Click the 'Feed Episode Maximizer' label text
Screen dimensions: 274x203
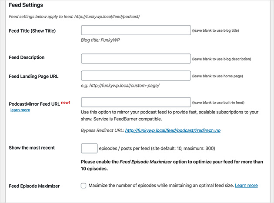tap(34, 186)
